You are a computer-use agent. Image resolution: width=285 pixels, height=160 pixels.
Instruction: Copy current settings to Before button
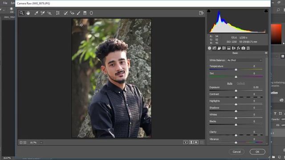[196, 142]
